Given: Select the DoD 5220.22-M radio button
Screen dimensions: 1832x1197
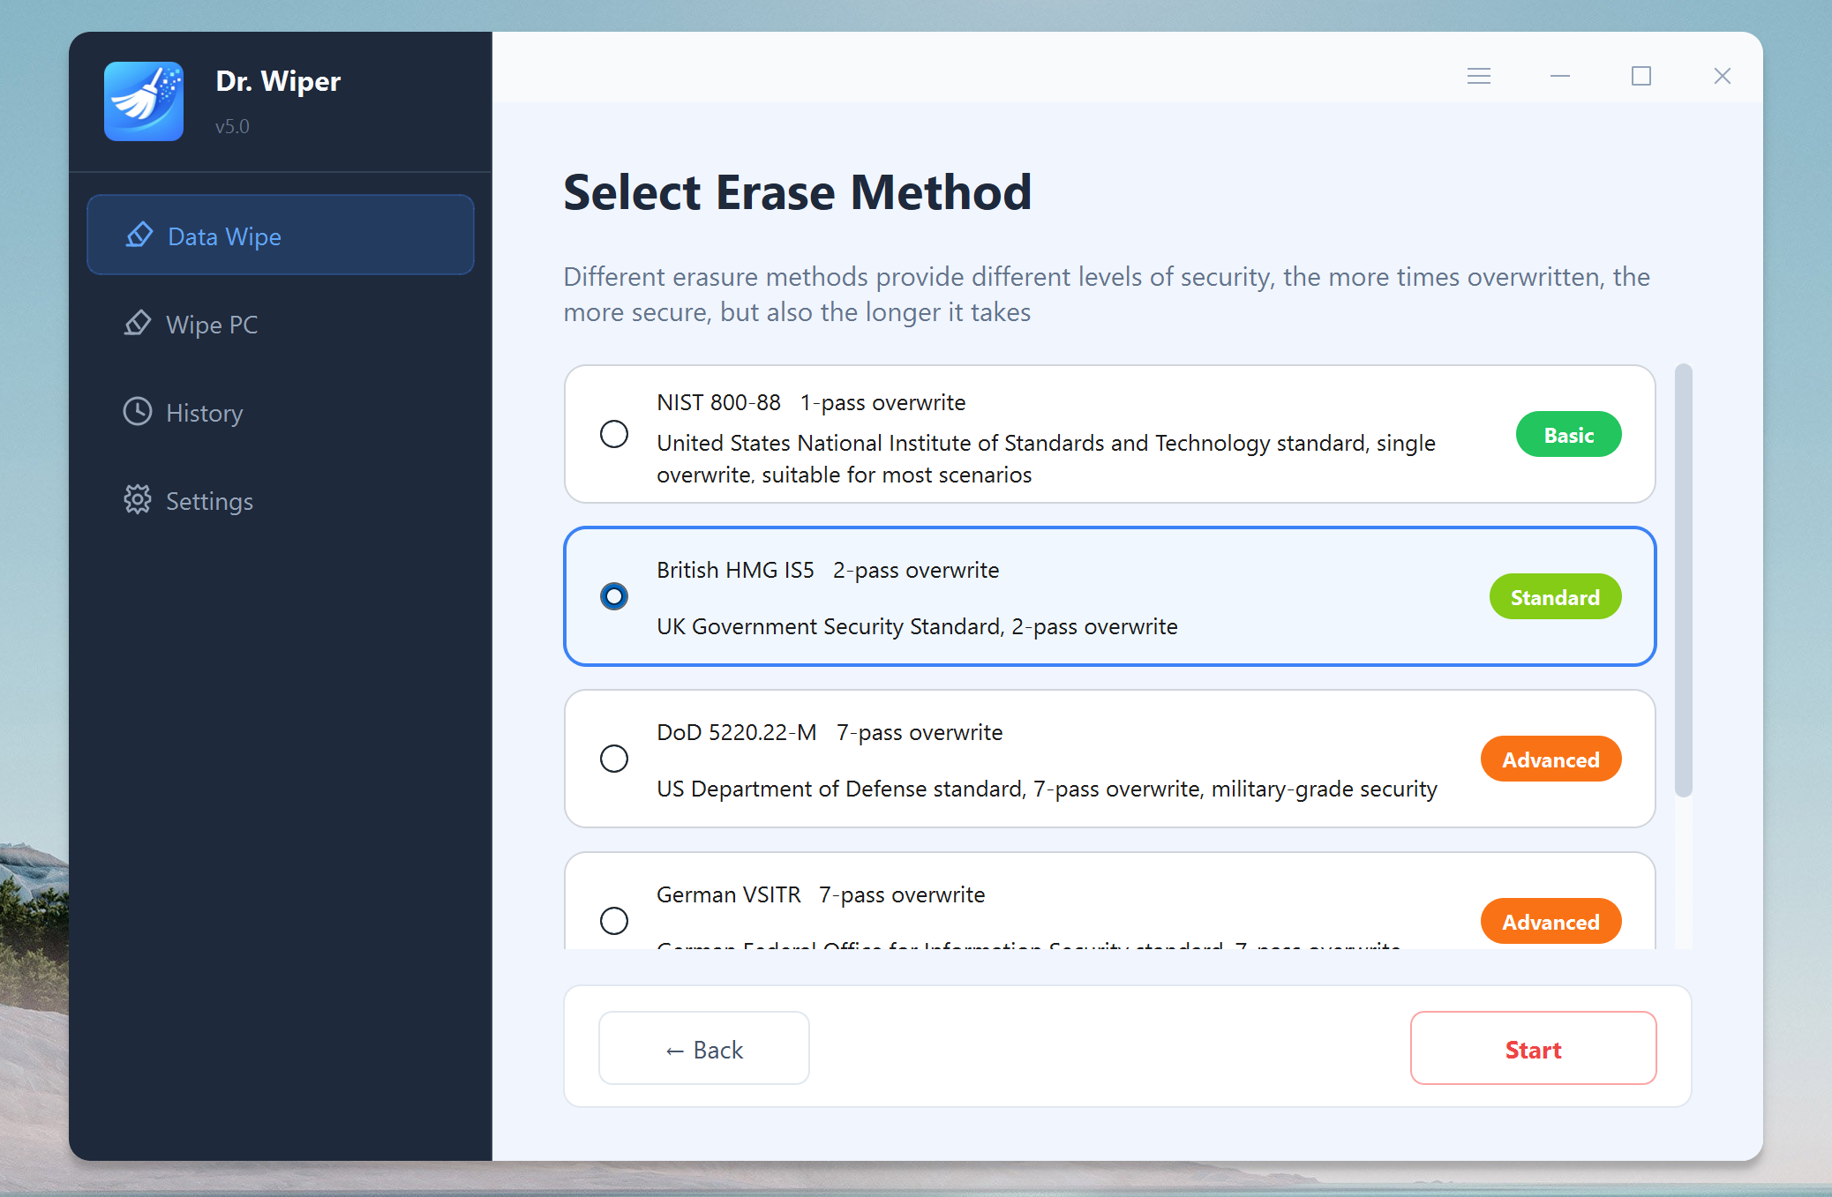Looking at the screenshot, I should [x=614, y=759].
